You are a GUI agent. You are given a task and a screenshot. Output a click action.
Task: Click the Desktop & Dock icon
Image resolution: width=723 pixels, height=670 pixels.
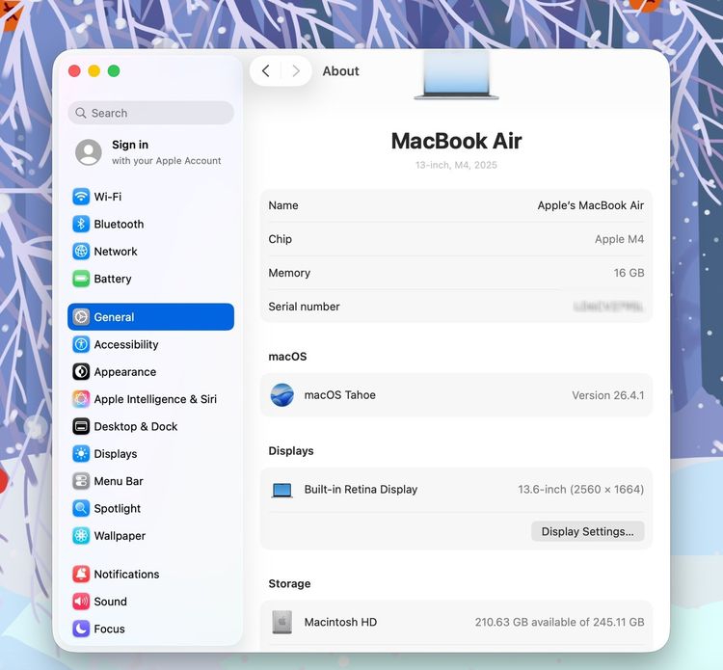[81, 426]
